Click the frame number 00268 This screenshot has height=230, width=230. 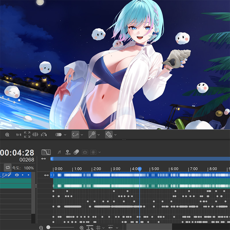point(27,160)
